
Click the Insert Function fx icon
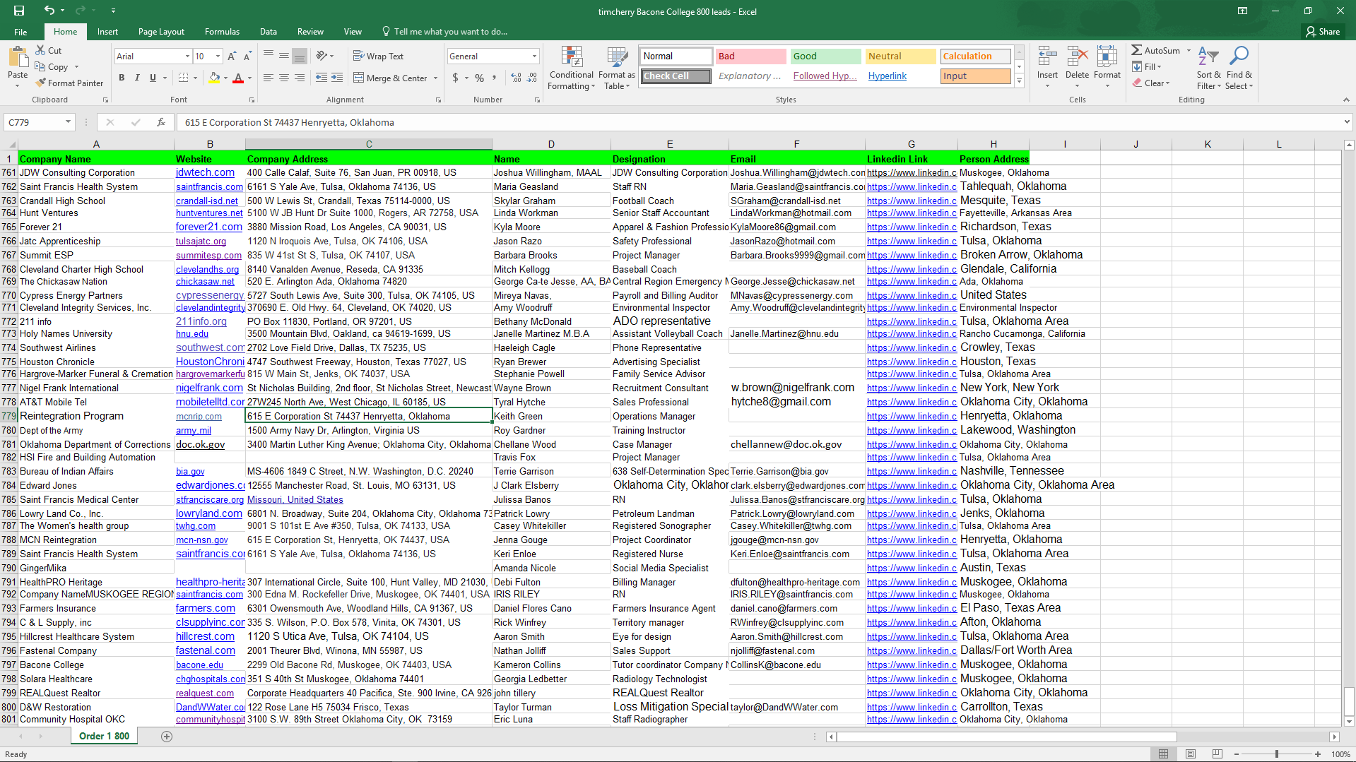pyautogui.click(x=161, y=122)
